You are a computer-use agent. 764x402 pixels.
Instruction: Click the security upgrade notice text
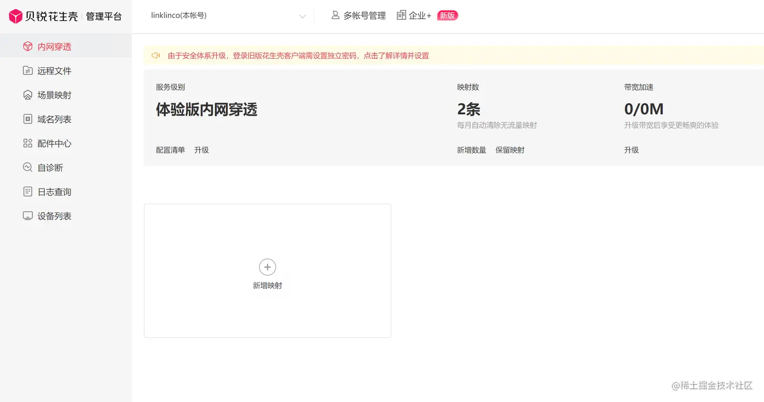click(298, 56)
